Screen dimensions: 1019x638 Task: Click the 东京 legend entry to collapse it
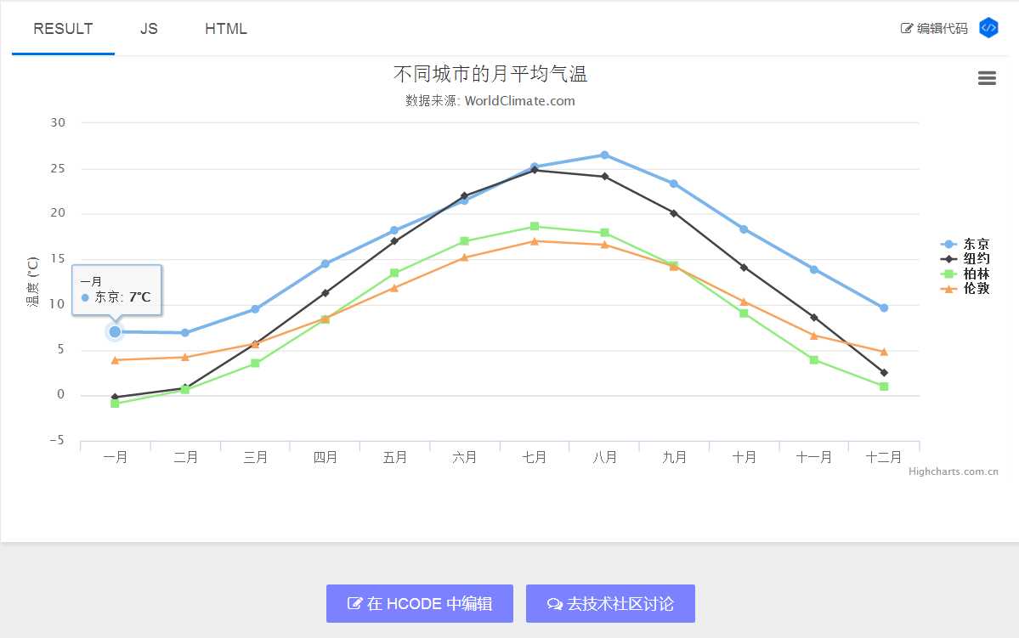pyautogui.click(x=976, y=244)
